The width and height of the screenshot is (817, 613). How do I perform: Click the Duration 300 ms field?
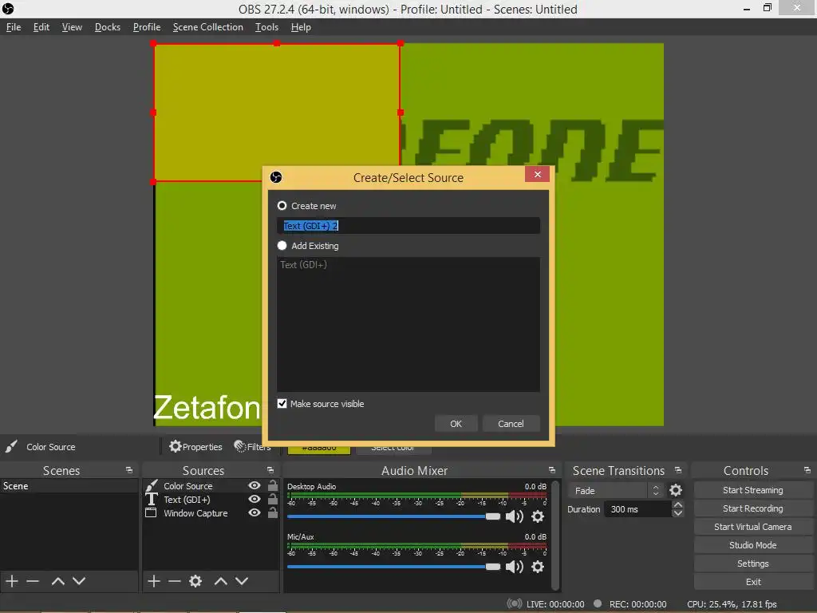[637, 509]
